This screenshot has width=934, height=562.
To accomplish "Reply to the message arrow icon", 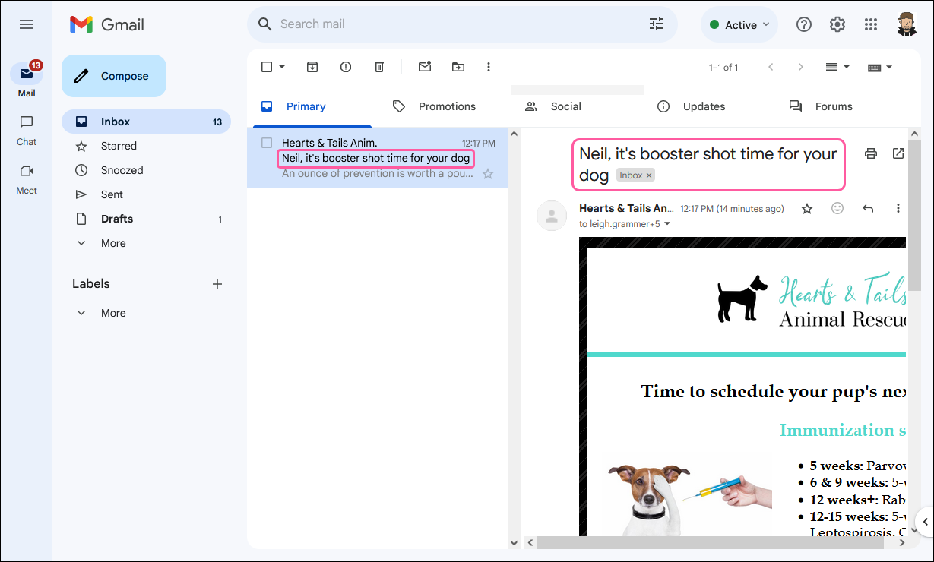I will pyautogui.click(x=868, y=208).
